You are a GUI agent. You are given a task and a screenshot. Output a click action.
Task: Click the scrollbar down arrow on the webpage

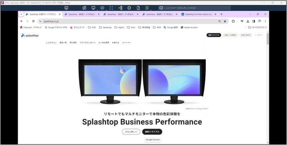click(268, 143)
